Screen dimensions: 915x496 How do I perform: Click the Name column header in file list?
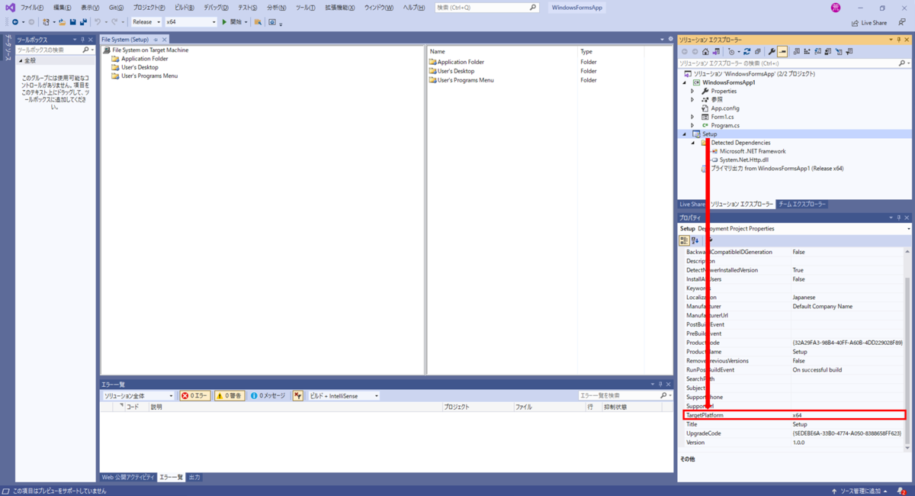pos(502,52)
